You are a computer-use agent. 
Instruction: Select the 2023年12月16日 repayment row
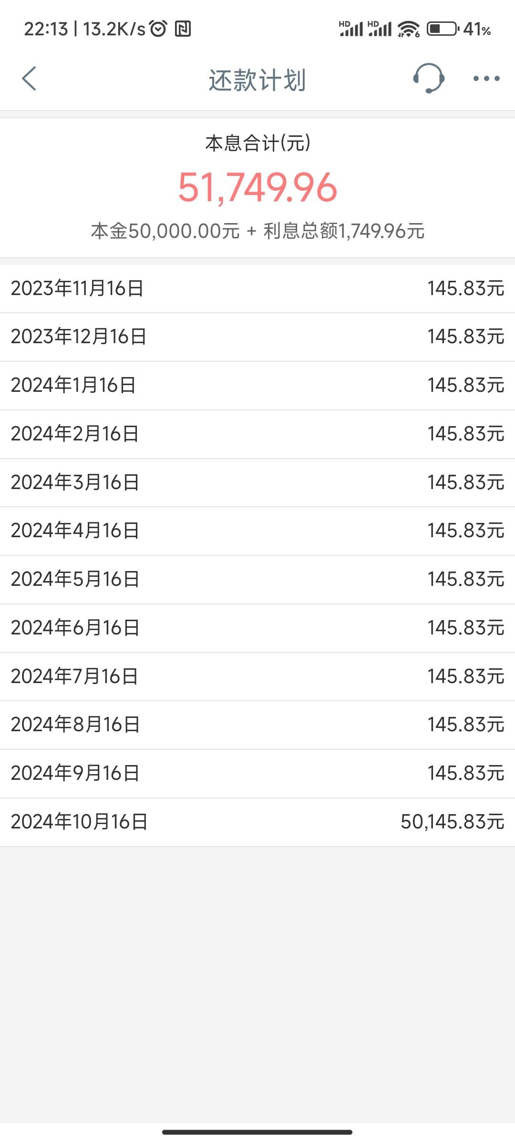click(257, 337)
